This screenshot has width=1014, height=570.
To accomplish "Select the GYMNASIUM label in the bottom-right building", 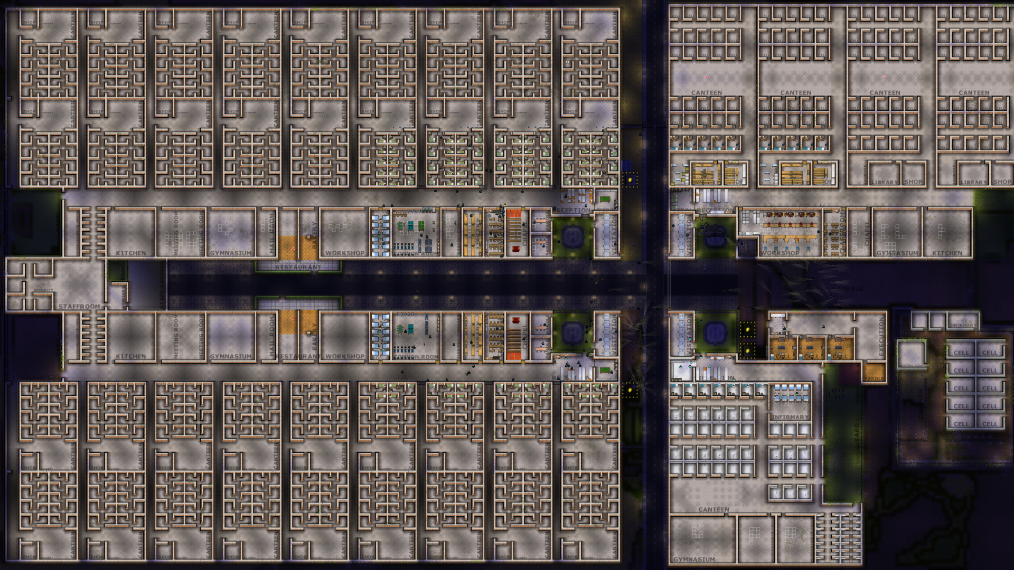I will [x=694, y=559].
